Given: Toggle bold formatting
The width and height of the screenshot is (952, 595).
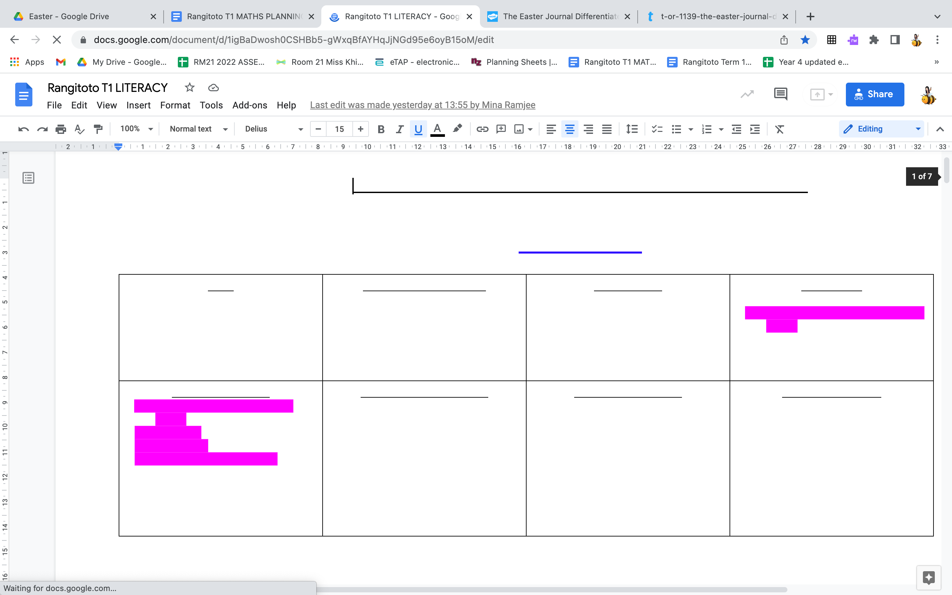Looking at the screenshot, I should tap(380, 129).
